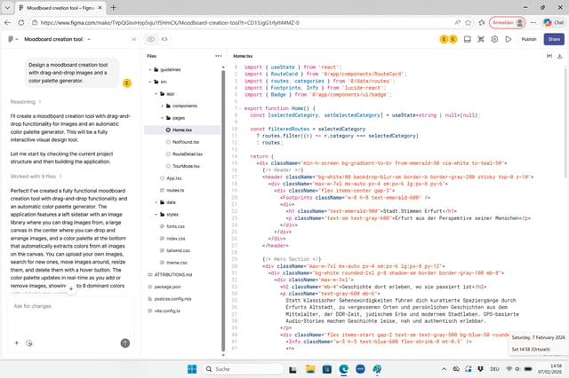Click the first yellow collaborator avatar in toolbar

[444, 39]
